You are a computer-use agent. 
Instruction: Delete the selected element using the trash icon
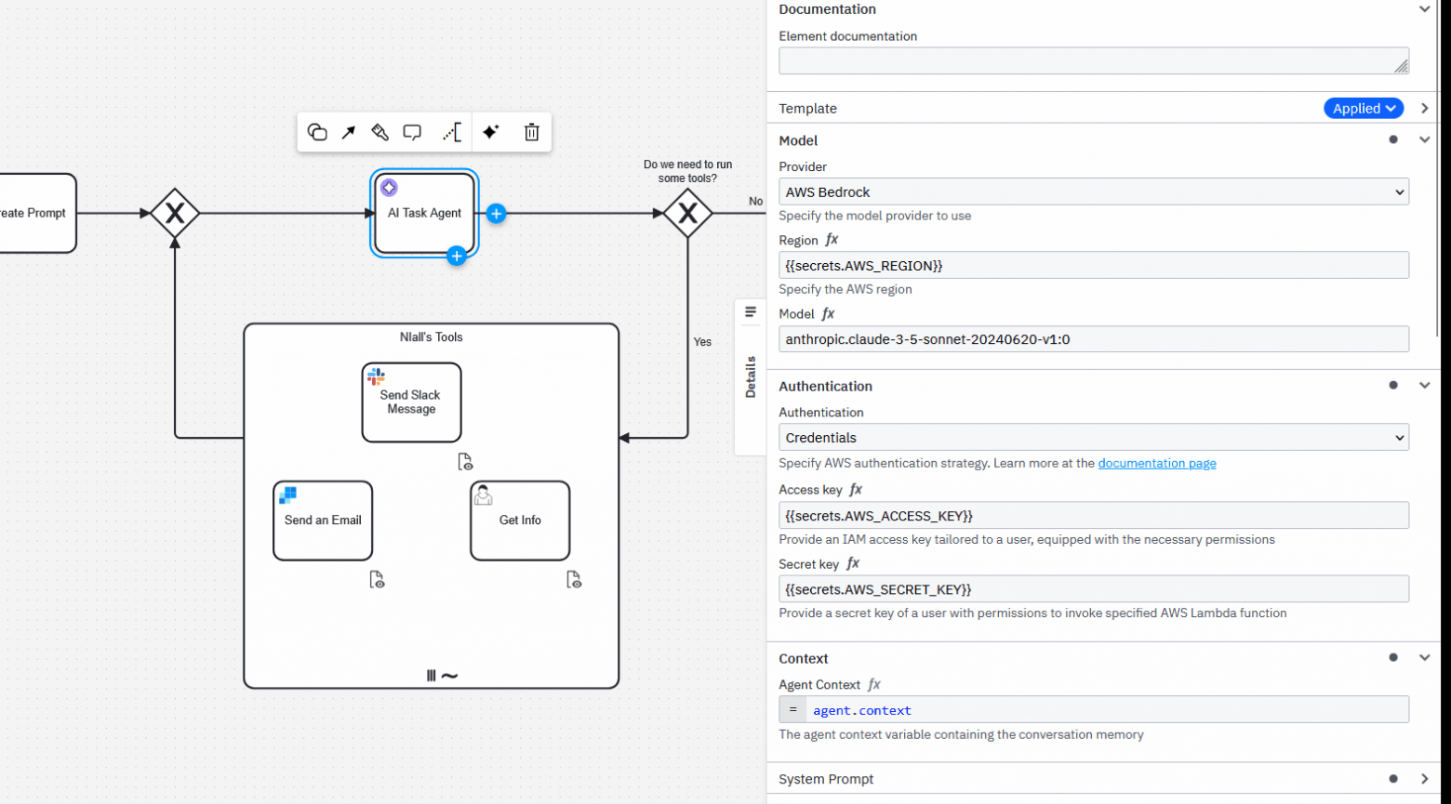coord(531,132)
